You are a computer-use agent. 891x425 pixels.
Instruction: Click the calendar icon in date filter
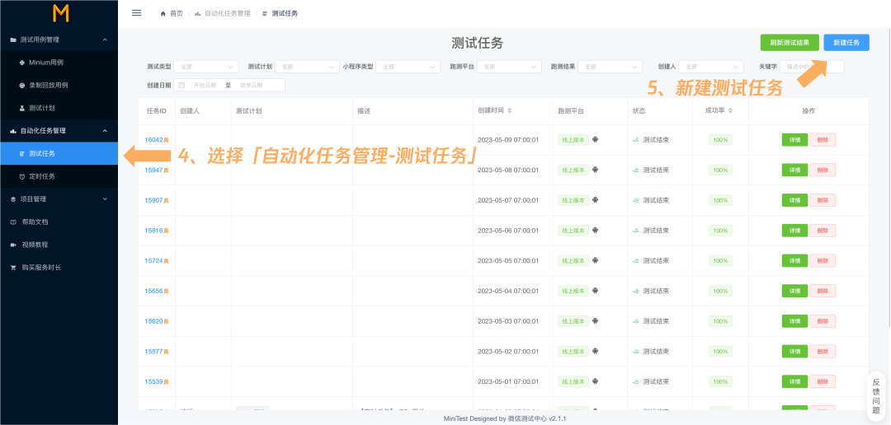point(181,85)
